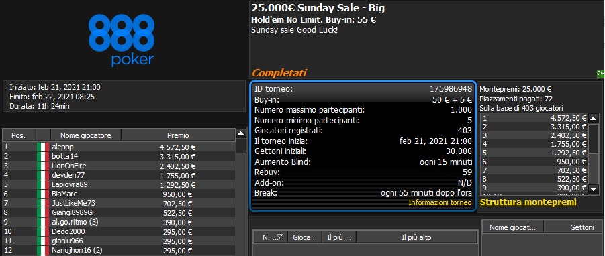
Task: Click the Gettoni column header
Action: tap(573, 227)
